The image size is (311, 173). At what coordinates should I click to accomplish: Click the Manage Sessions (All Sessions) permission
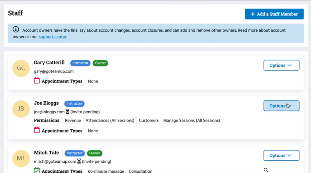pyautogui.click(x=191, y=120)
